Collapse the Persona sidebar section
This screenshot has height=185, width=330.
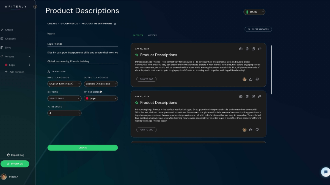coord(29,56)
